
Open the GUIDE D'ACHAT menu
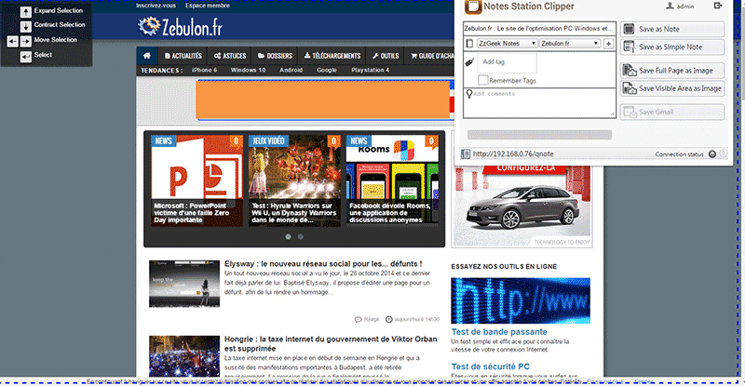tap(430, 56)
